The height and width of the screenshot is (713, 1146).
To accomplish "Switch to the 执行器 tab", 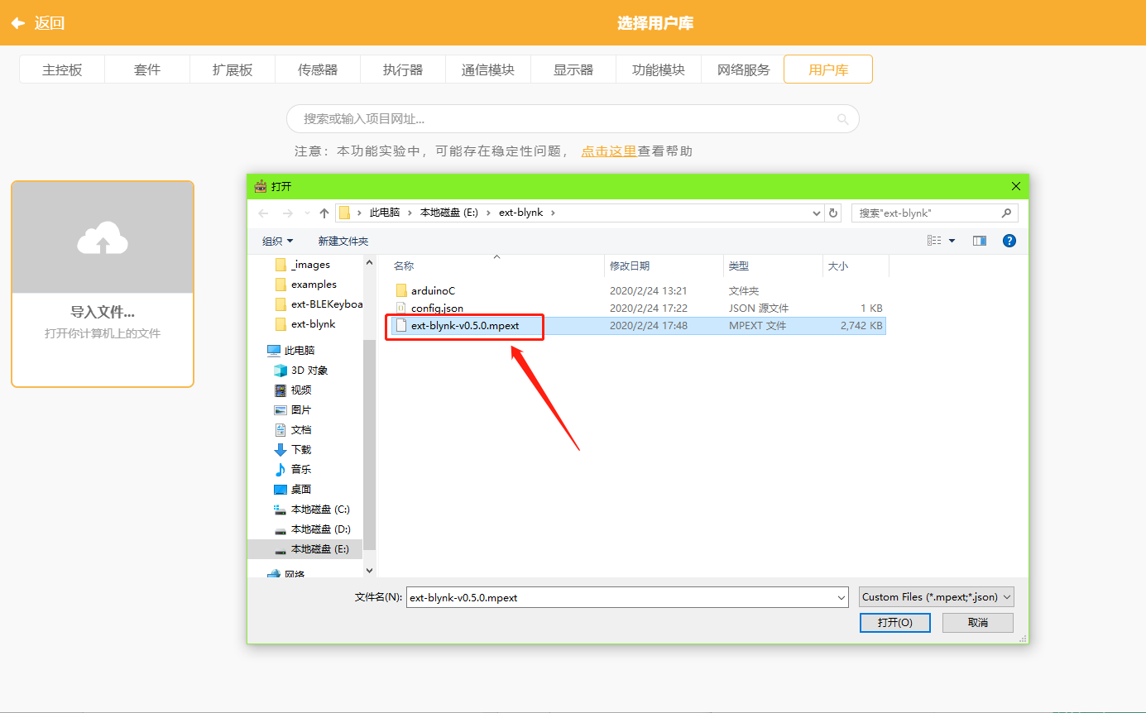I will pos(403,69).
